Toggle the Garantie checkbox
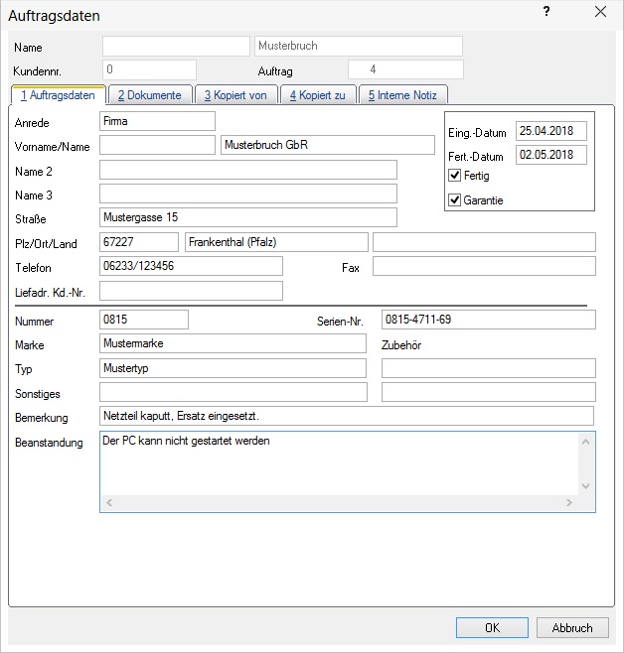Image resolution: width=624 pixels, height=653 pixels. (455, 200)
